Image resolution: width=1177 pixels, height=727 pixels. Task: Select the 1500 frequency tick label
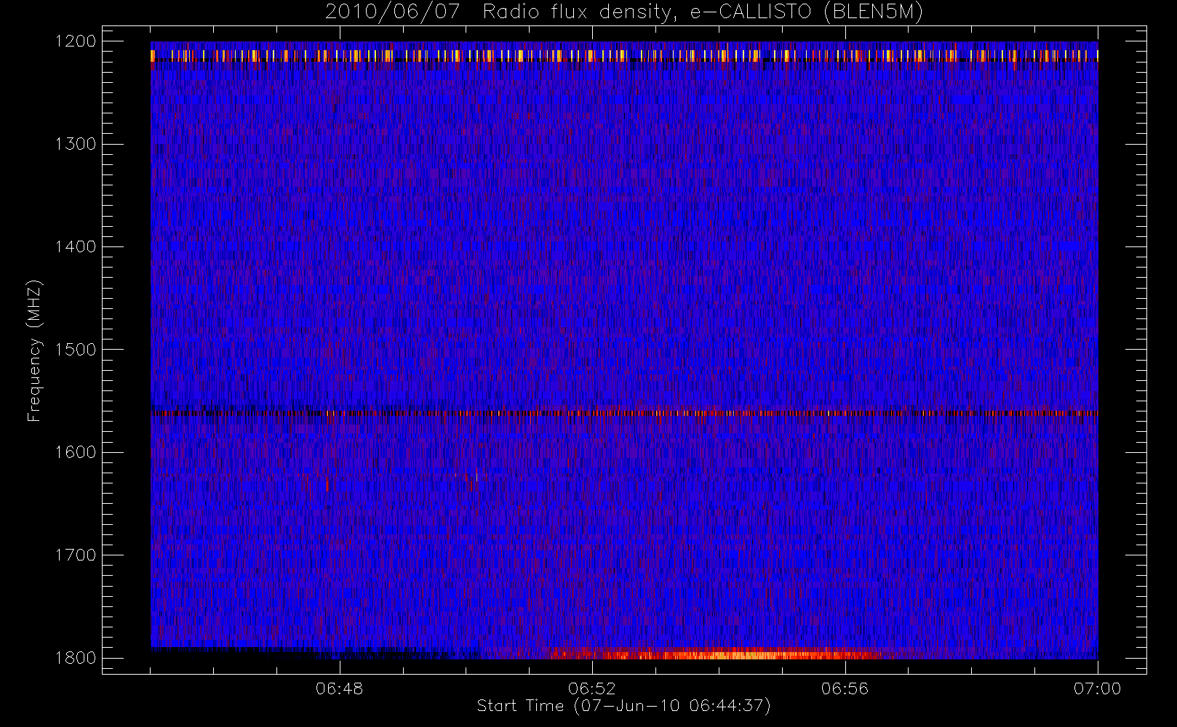click(x=76, y=350)
